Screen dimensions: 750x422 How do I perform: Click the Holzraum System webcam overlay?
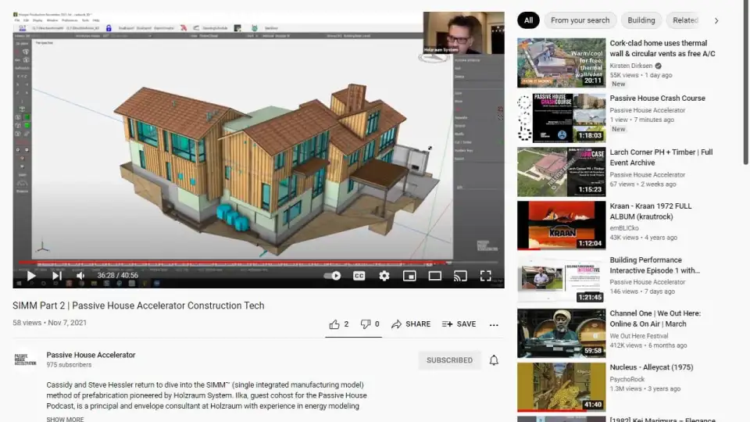[463, 33]
